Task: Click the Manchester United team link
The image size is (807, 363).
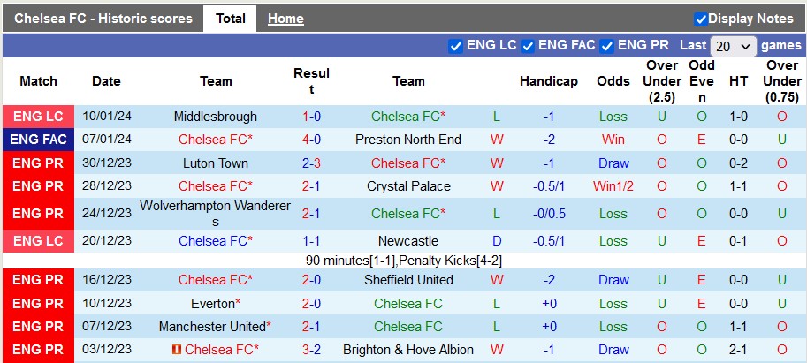Action: tap(213, 327)
